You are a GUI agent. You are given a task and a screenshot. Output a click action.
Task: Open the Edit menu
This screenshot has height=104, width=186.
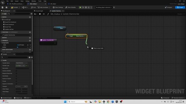pyautogui.click(x=12, y=1)
